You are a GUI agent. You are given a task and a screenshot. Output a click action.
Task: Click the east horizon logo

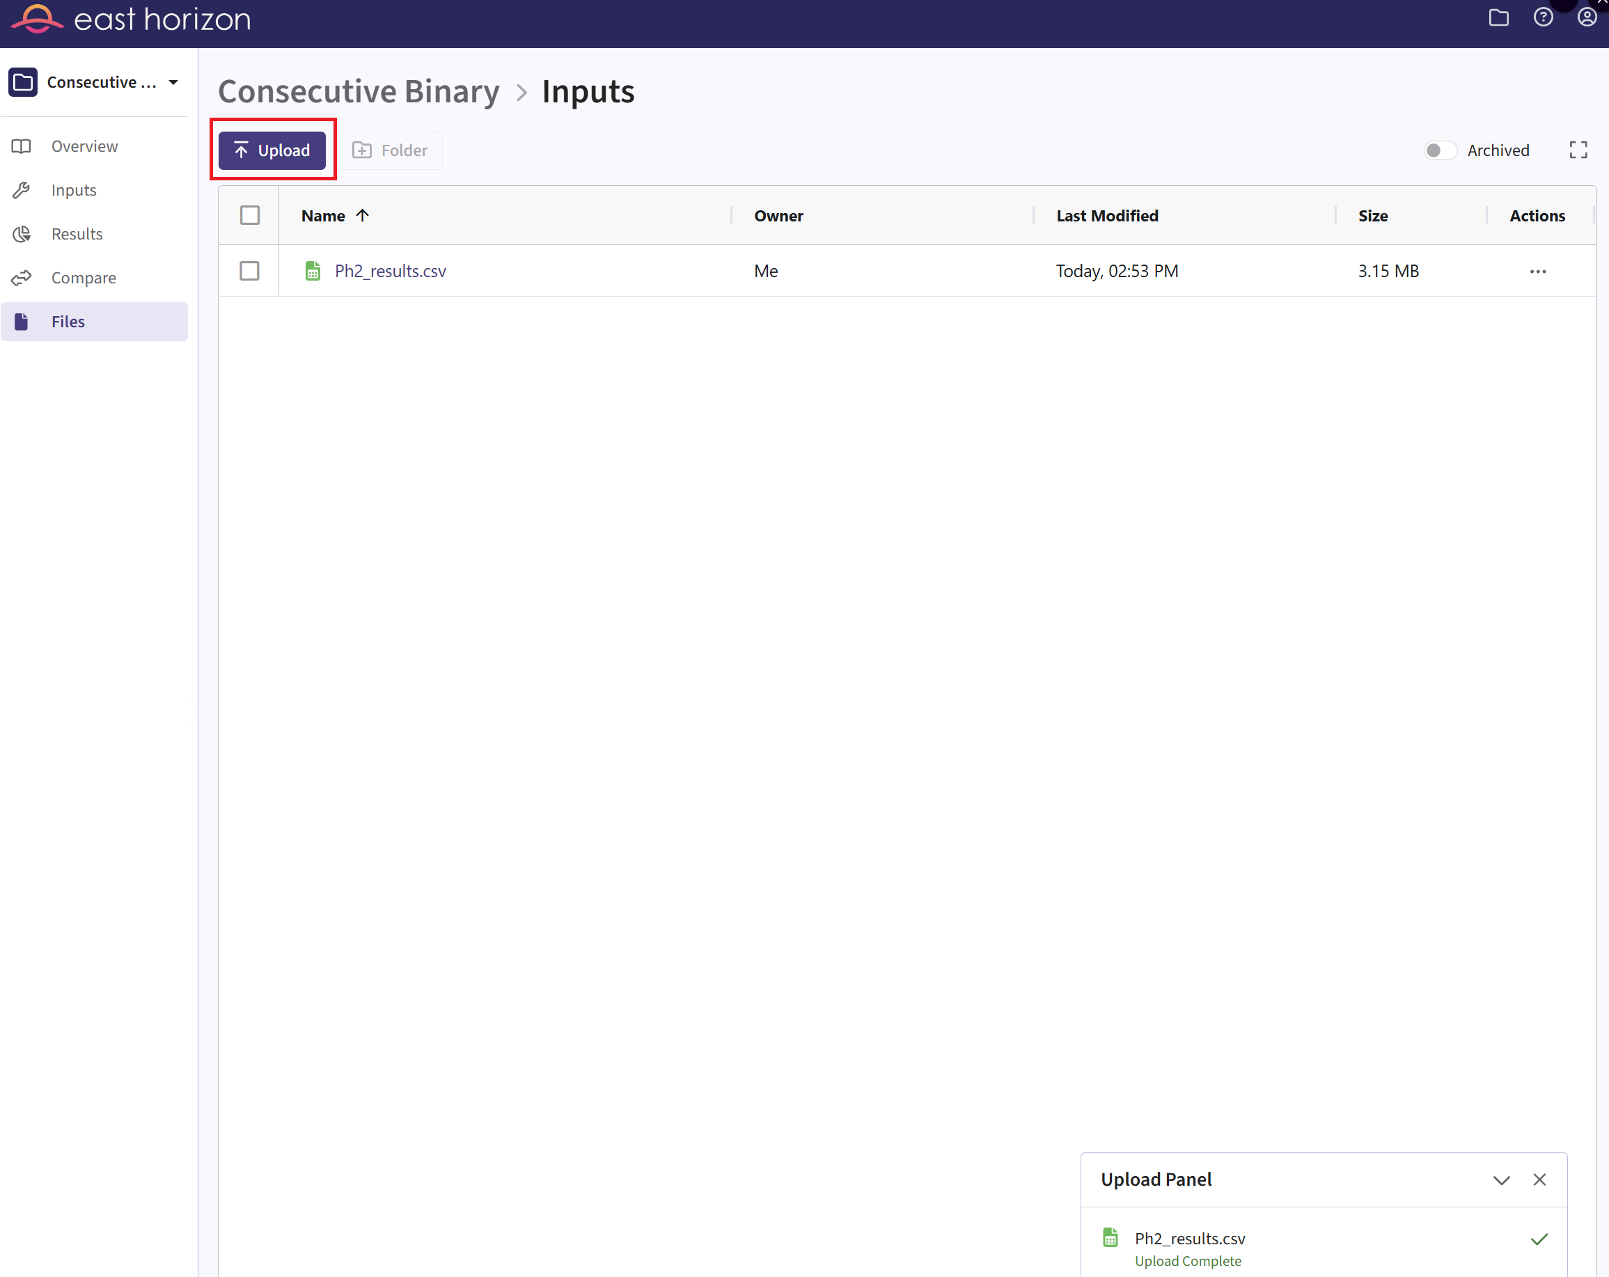click(x=132, y=19)
